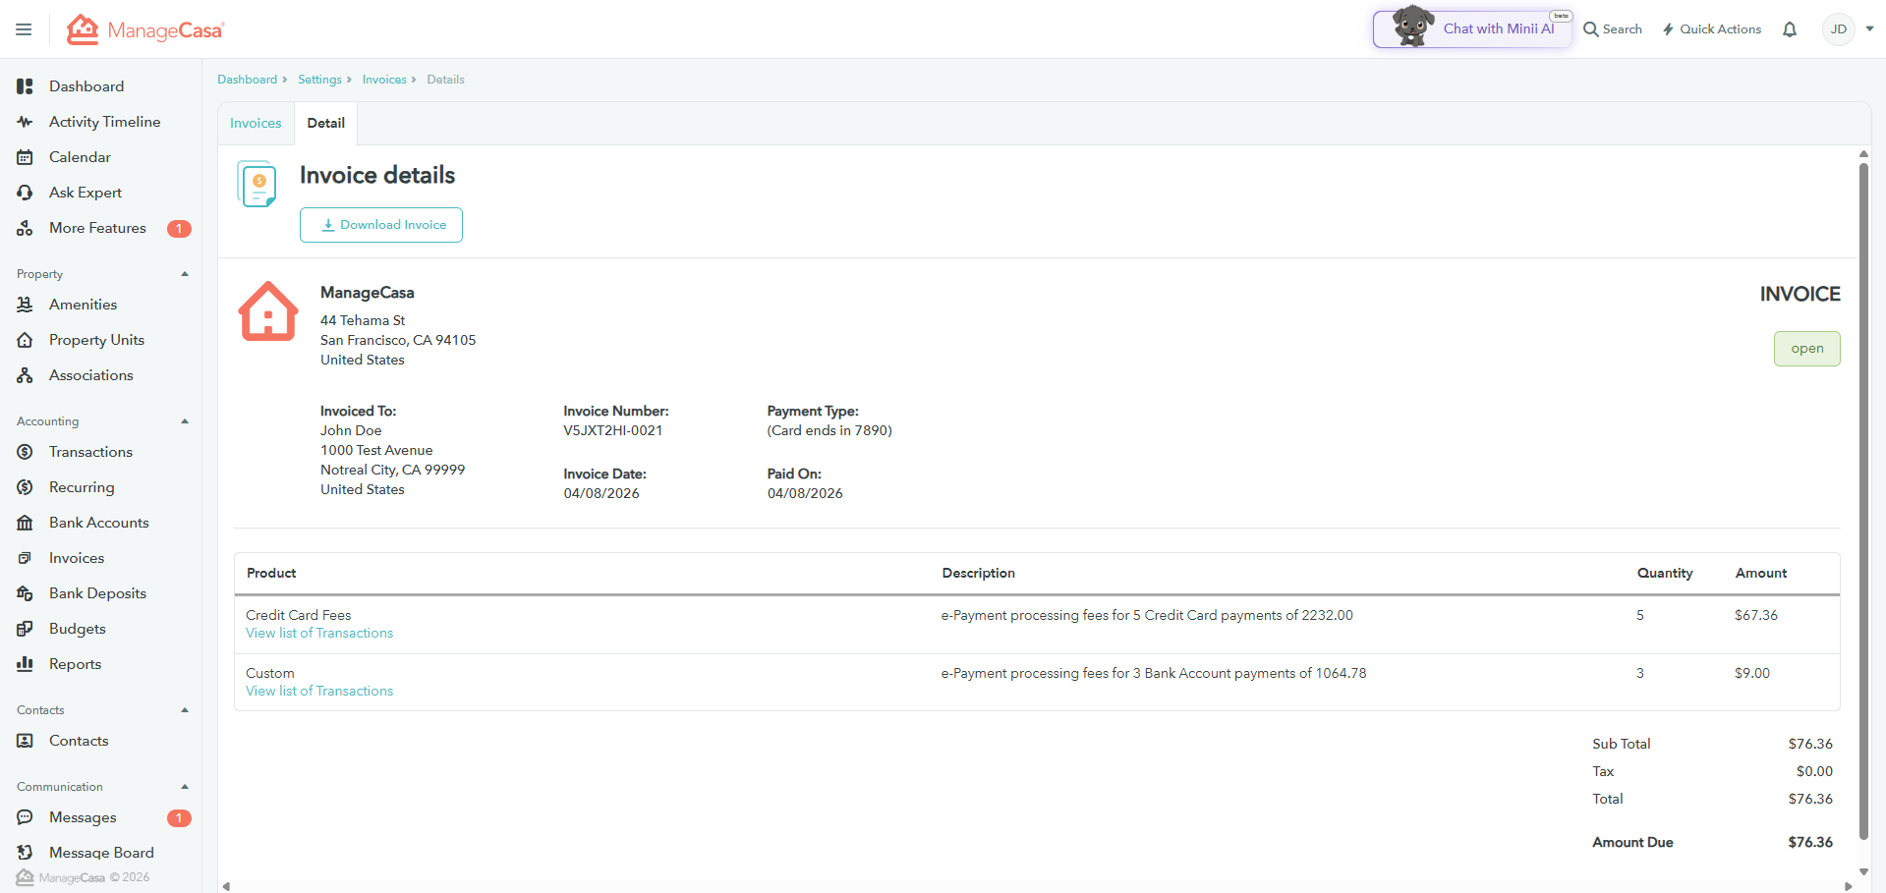The image size is (1886, 893).
Task: Click the Download Invoice button
Action: (x=381, y=225)
